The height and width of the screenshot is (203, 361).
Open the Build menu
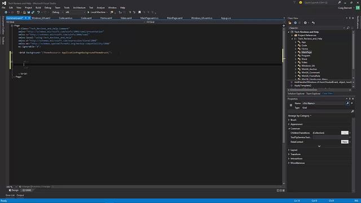38,7
